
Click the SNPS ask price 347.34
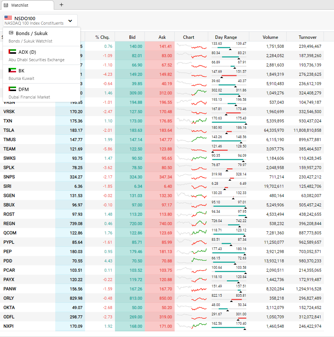tap(166, 177)
